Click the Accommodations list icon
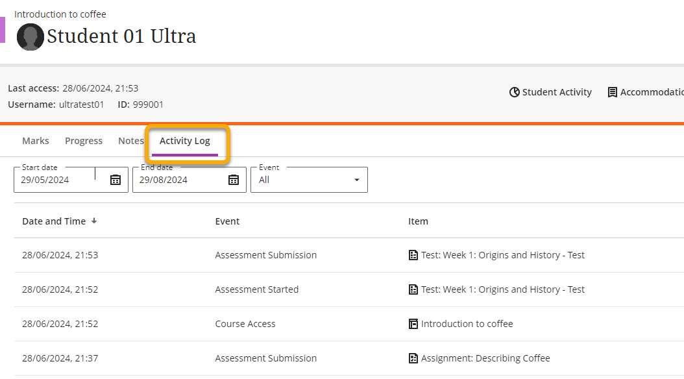The width and height of the screenshot is (684, 379). coord(612,92)
